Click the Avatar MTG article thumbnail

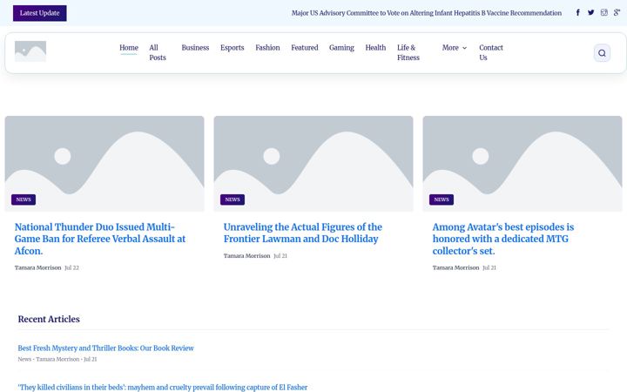522,164
